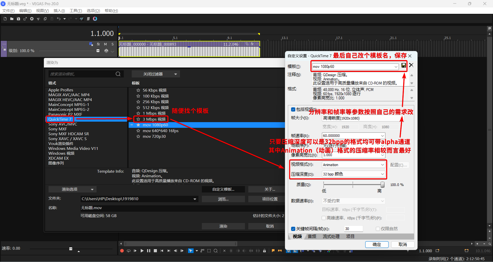Toggle the 包括视频 checkbox

[293, 109]
